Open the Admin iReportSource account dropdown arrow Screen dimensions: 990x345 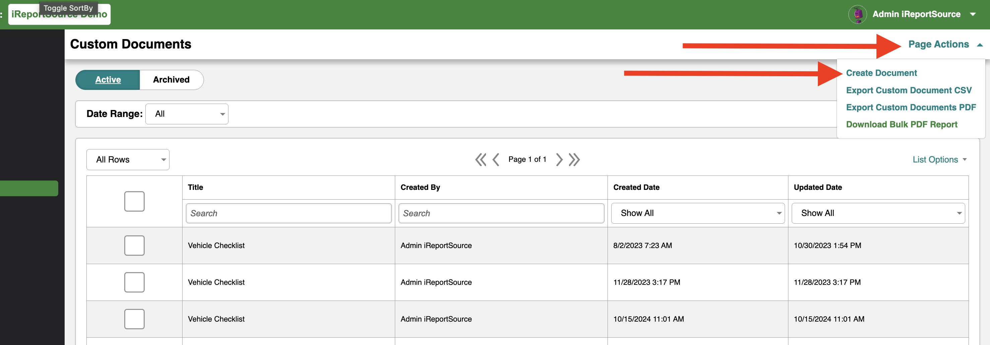coord(973,15)
